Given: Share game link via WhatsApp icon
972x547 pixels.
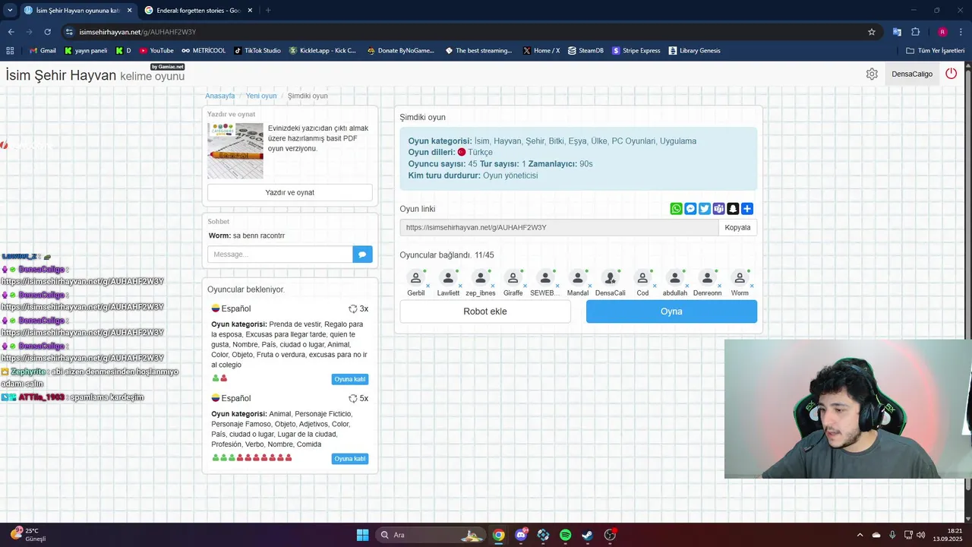Looking at the screenshot, I should click(676, 209).
